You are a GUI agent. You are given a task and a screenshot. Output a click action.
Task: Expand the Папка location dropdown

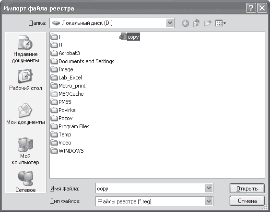[x=170, y=23]
